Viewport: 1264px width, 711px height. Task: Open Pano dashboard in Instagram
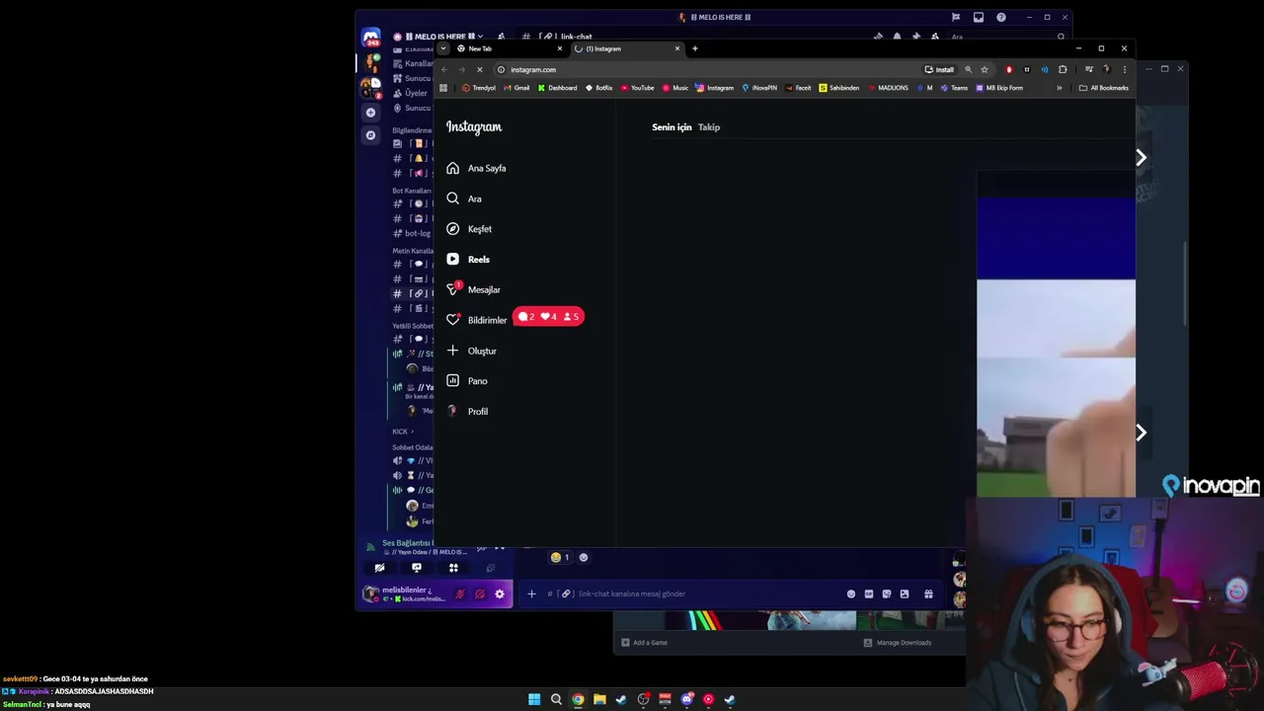pos(467,381)
